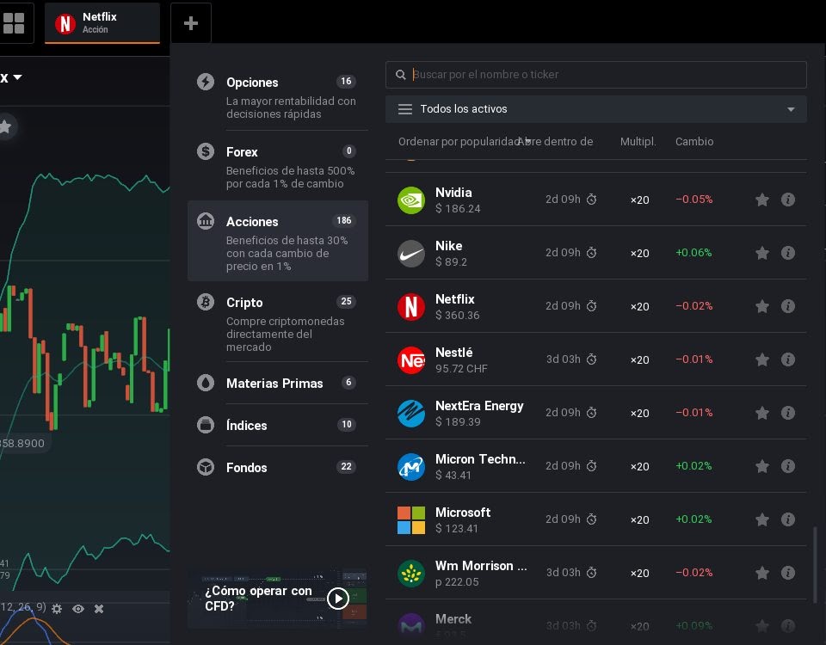826x645 pixels.
Task: Show Wm Morrison asset info
Action: click(x=788, y=573)
